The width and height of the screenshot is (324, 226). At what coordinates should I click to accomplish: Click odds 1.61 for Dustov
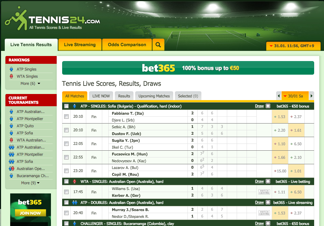click(296, 130)
